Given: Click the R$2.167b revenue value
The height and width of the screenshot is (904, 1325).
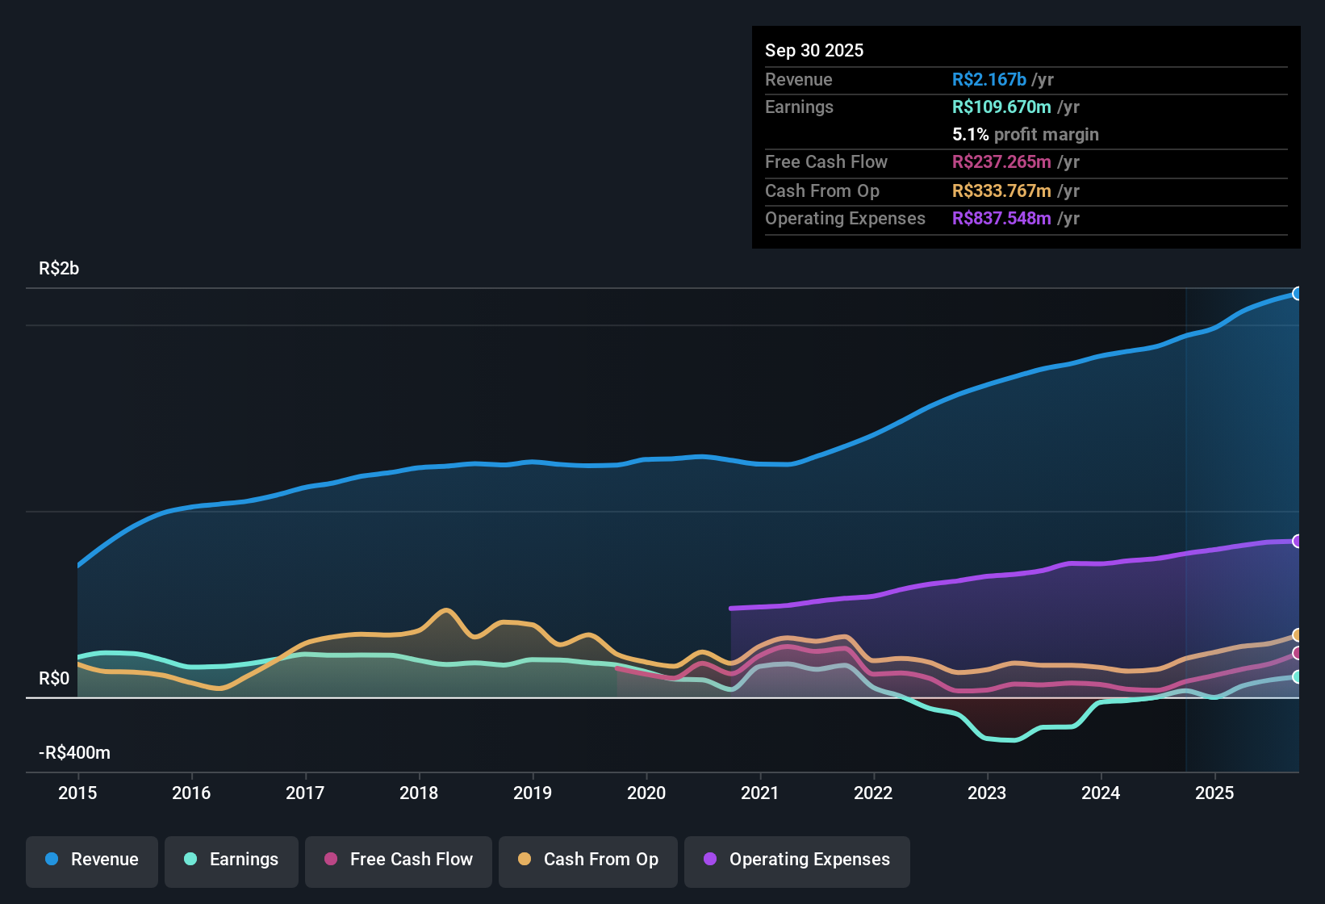Looking at the screenshot, I should click(989, 79).
